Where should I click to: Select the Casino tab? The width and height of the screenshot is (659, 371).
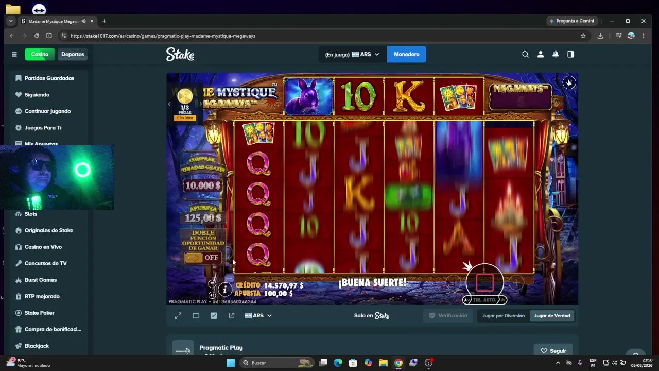40,54
